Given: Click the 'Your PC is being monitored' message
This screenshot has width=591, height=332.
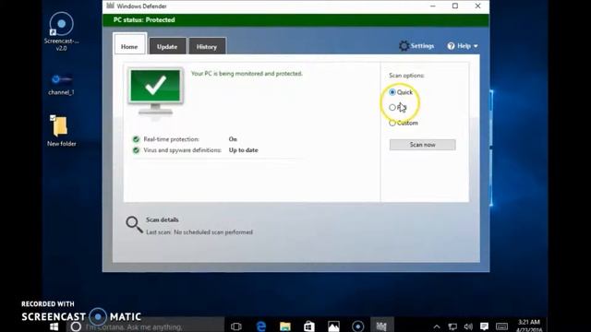Looking at the screenshot, I should pyautogui.click(x=247, y=74).
